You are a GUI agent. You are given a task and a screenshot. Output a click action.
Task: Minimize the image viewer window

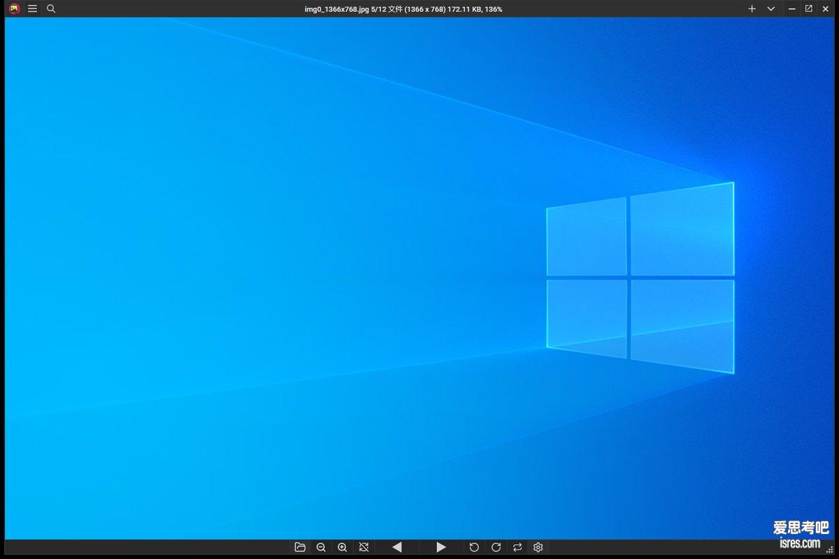[791, 9]
